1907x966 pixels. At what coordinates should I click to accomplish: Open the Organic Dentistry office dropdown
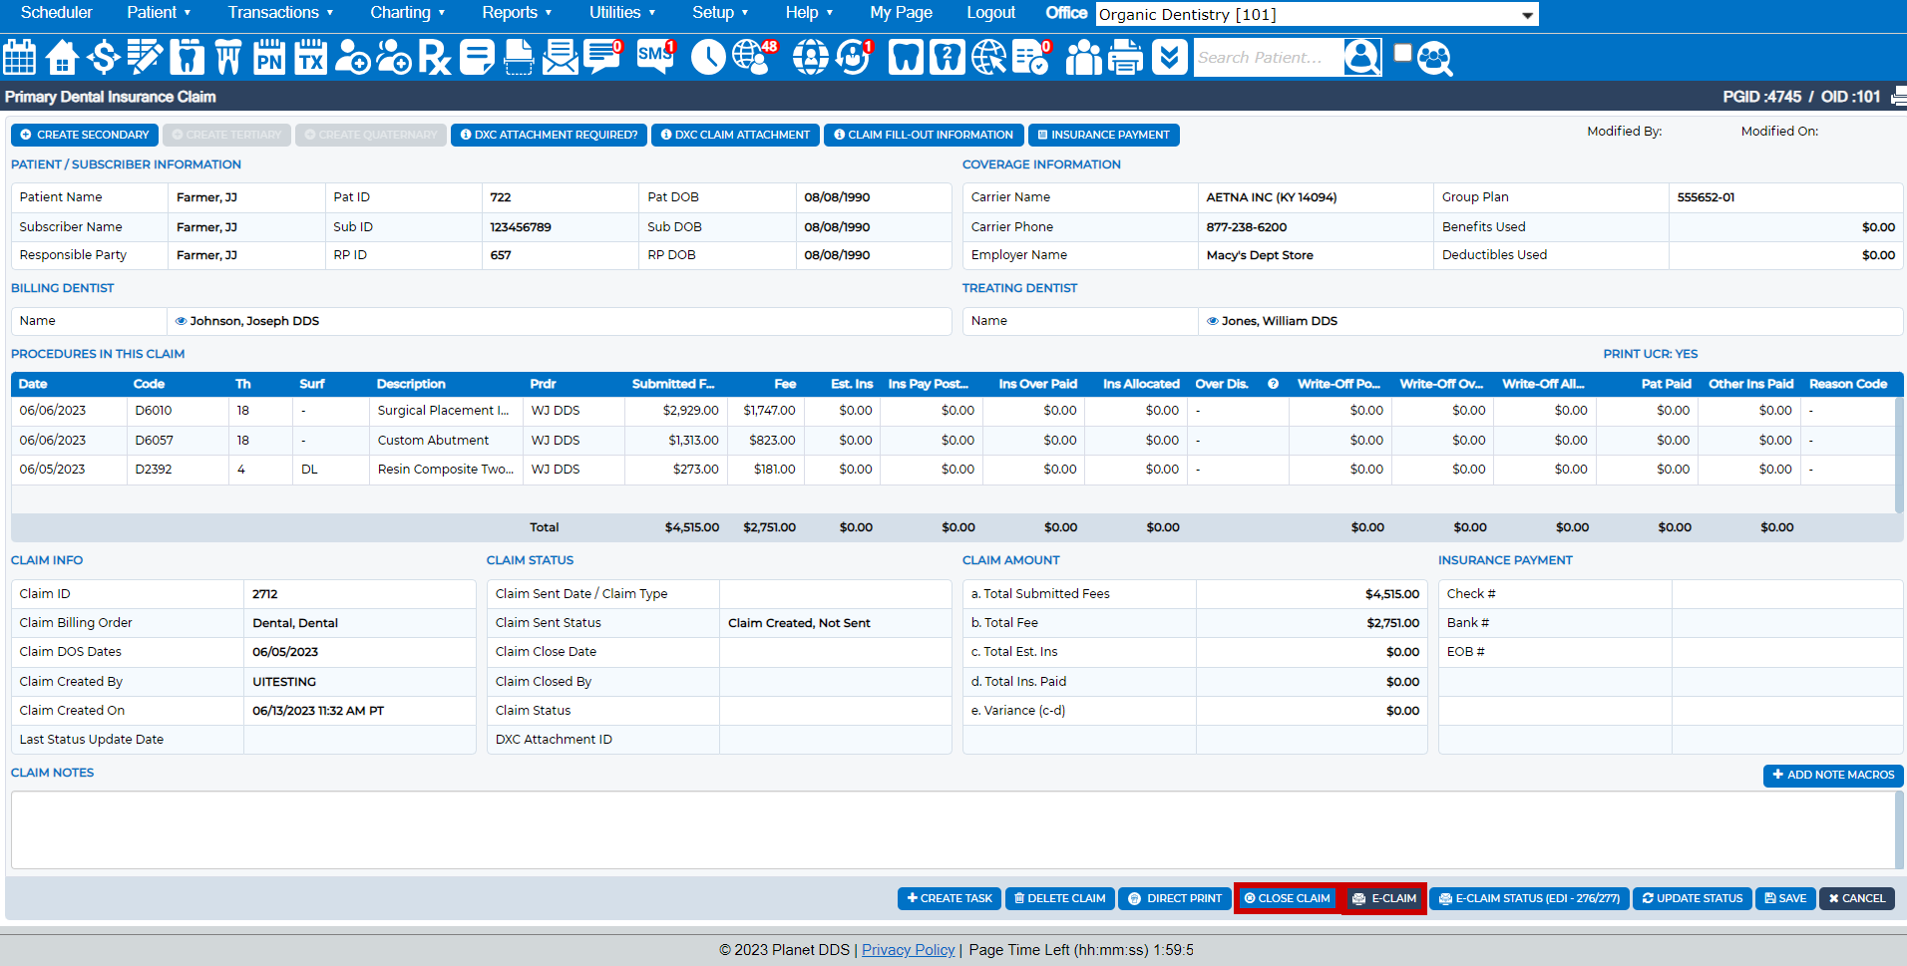1317,14
